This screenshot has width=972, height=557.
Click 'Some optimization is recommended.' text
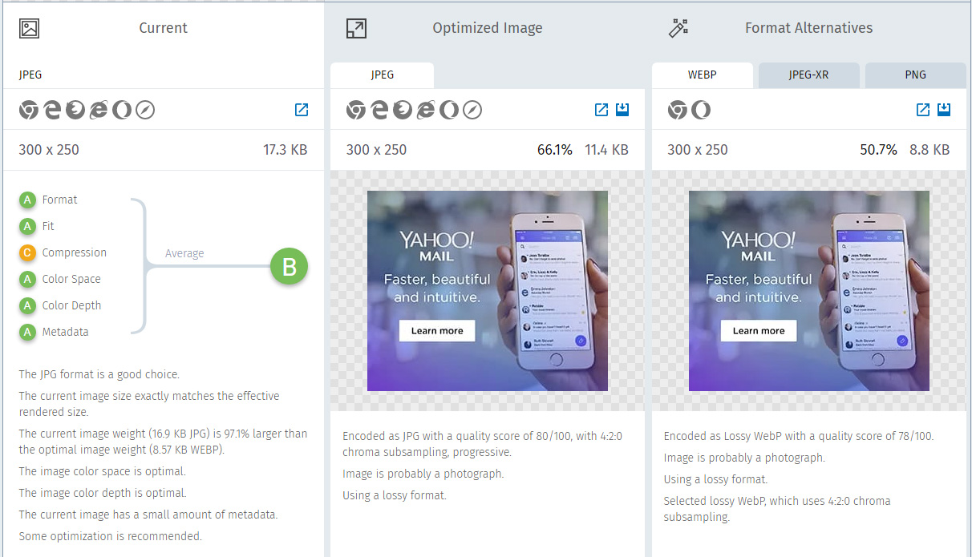[x=111, y=536]
